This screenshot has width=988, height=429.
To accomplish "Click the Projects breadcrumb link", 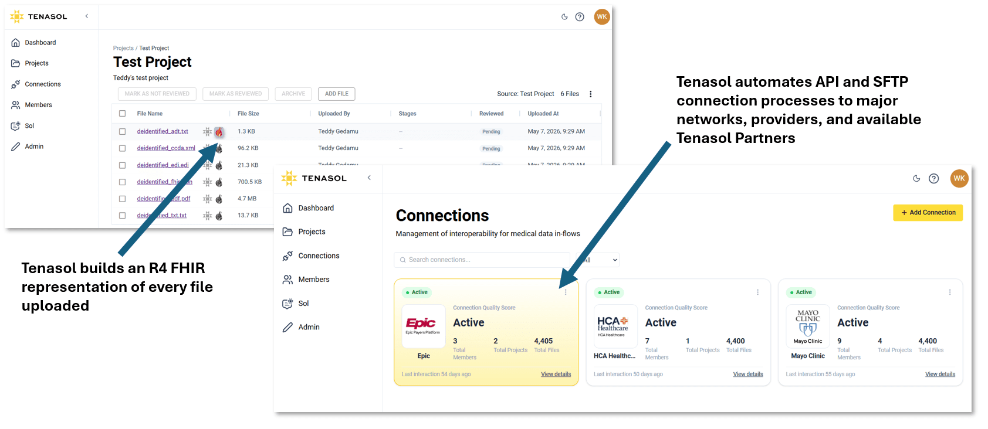I will pos(123,48).
